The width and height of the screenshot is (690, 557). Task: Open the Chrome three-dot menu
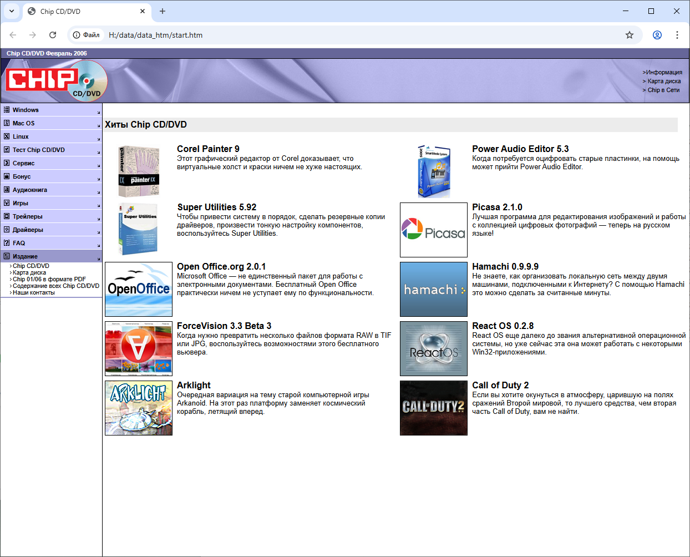[677, 35]
